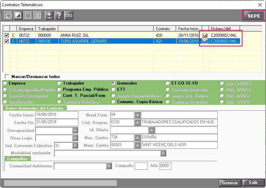Click the Año input field
The image size is (266, 188).
(165, 166)
